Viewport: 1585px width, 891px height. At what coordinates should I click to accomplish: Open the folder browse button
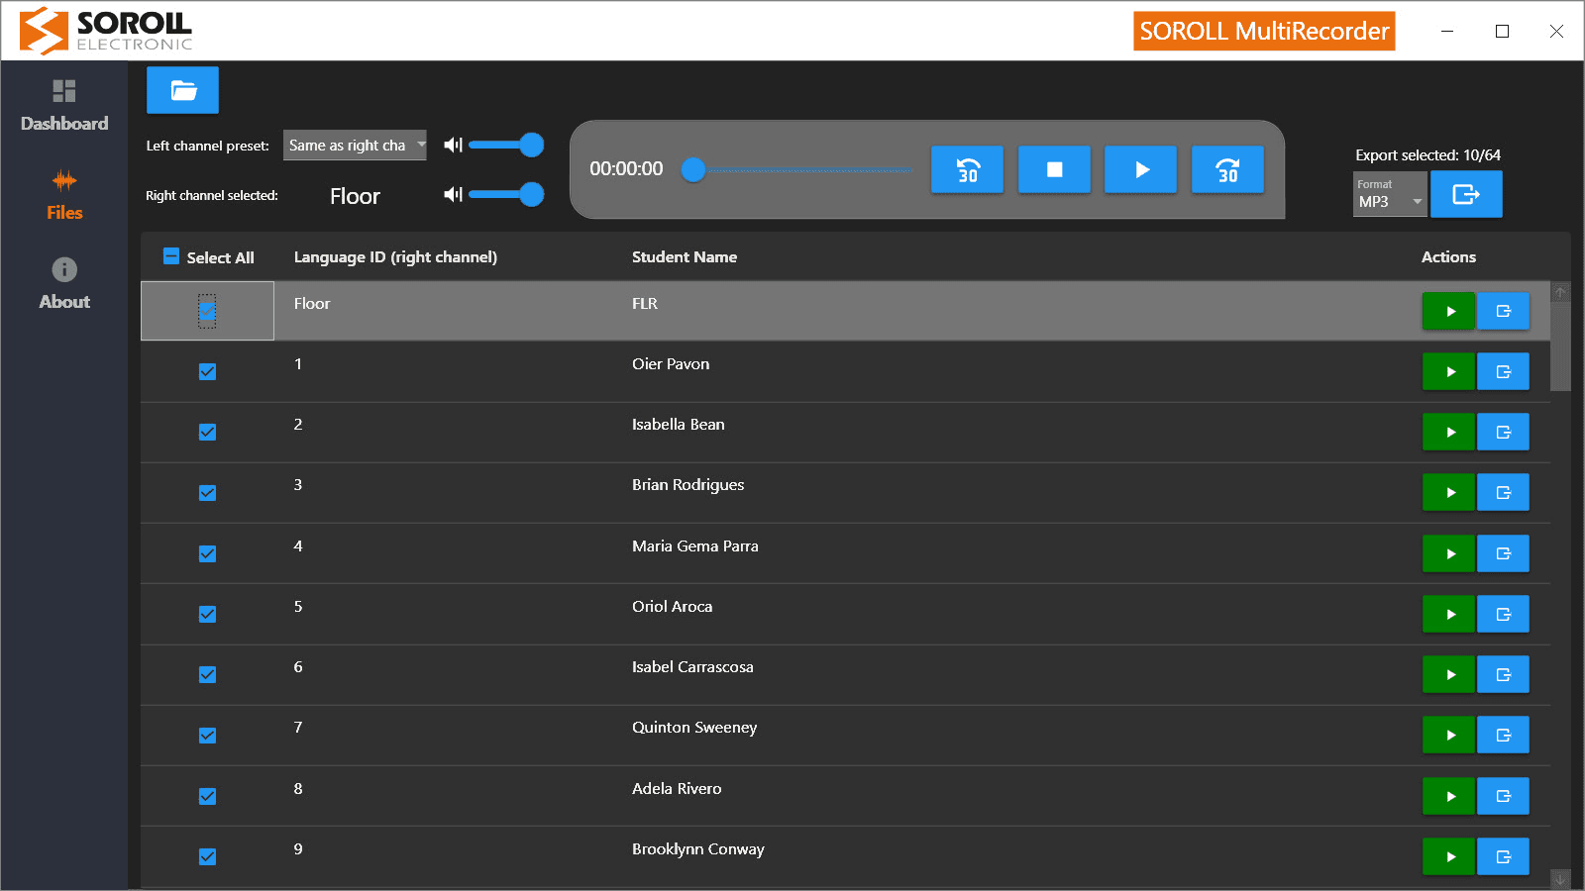tap(182, 90)
